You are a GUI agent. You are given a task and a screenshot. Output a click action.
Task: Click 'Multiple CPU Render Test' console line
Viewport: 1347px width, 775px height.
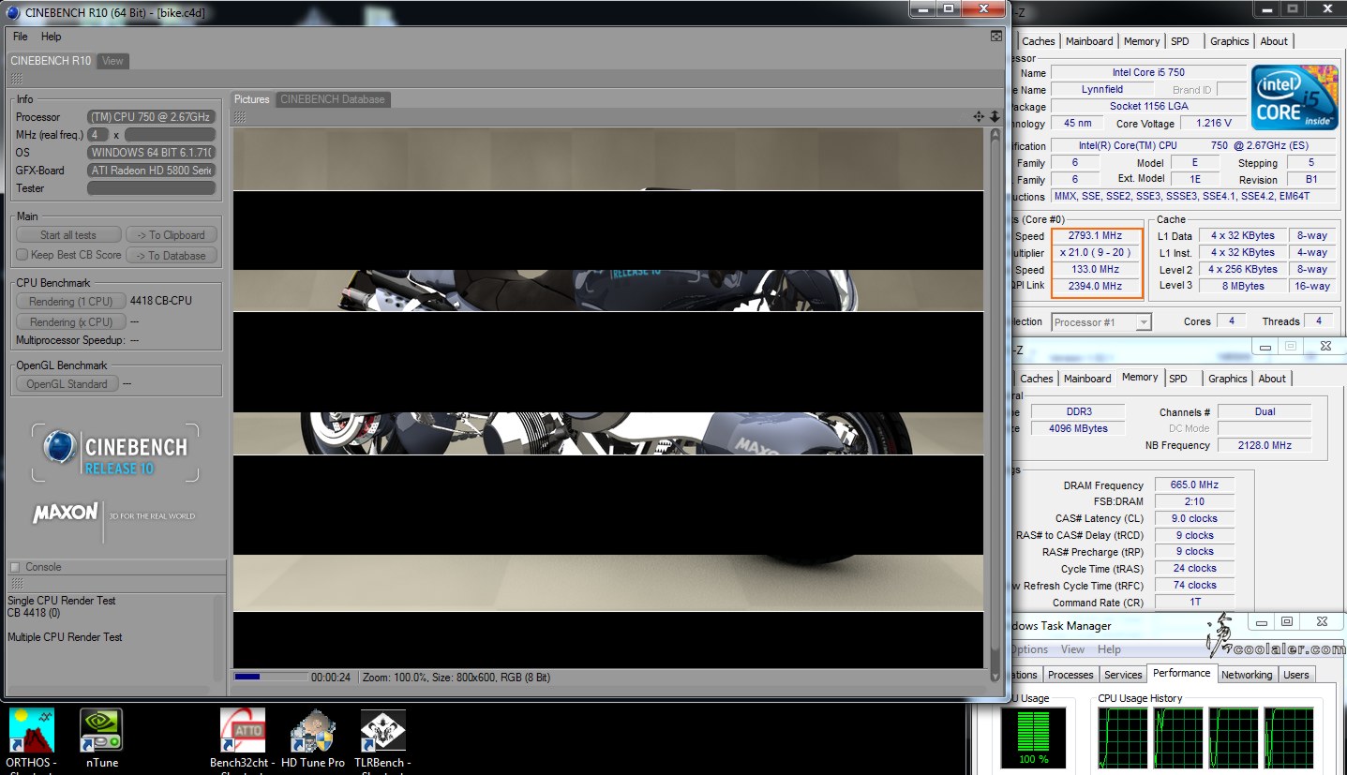(x=65, y=637)
